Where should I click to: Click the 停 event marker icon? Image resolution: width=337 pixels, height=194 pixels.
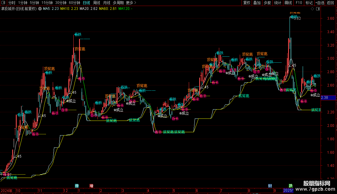(x=77, y=186)
